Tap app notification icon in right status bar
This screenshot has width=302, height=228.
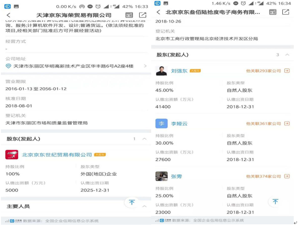pos(157,3)
